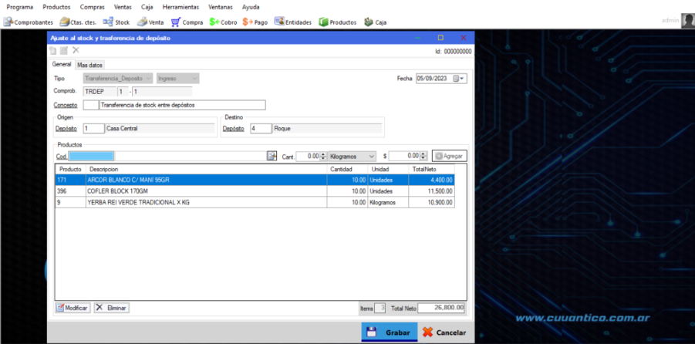Click the Caja toolbar icon
Screen dimensions: 695x344
375,22
